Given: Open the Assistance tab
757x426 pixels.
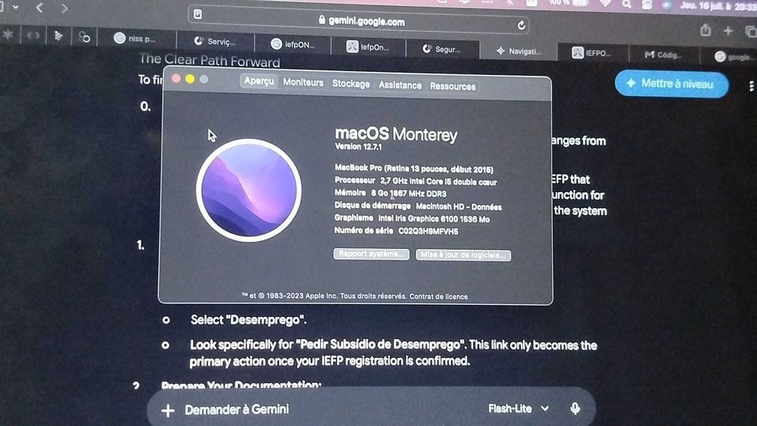Looking at the screenshot, I should (x=400, y=86).
